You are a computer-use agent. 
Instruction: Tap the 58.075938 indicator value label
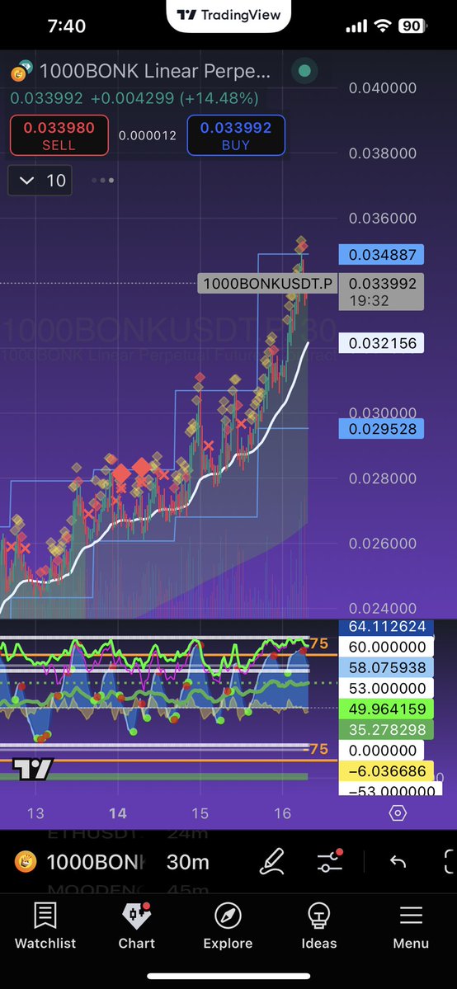click(386, 667)
